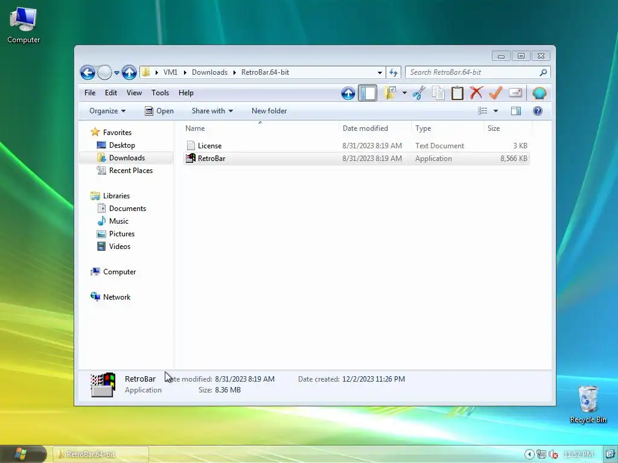Select the Recycle Bin desktop icon
Screen dimensions: 618x463
(x=588, y=404)
